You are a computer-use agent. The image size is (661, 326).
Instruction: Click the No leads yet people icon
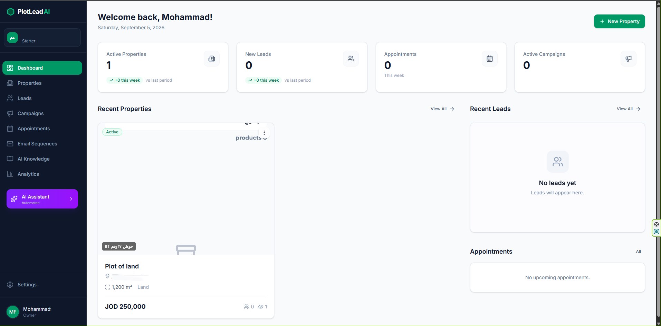click(557, 162)
